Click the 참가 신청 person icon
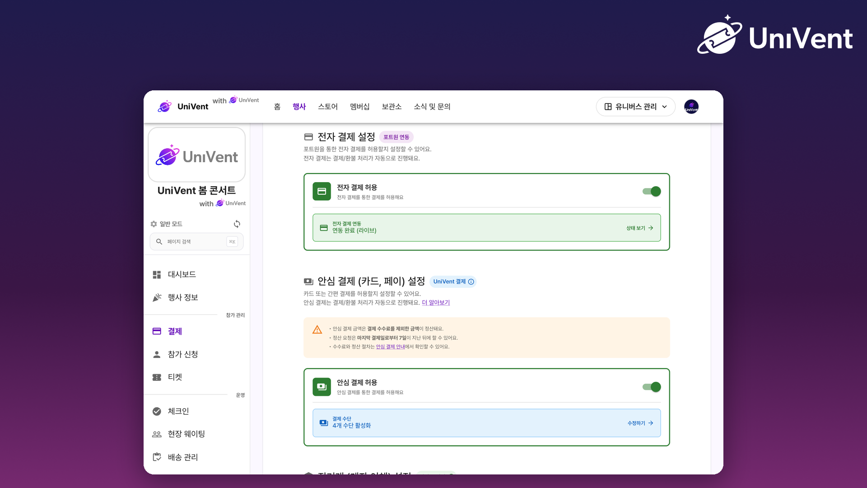 157,354
